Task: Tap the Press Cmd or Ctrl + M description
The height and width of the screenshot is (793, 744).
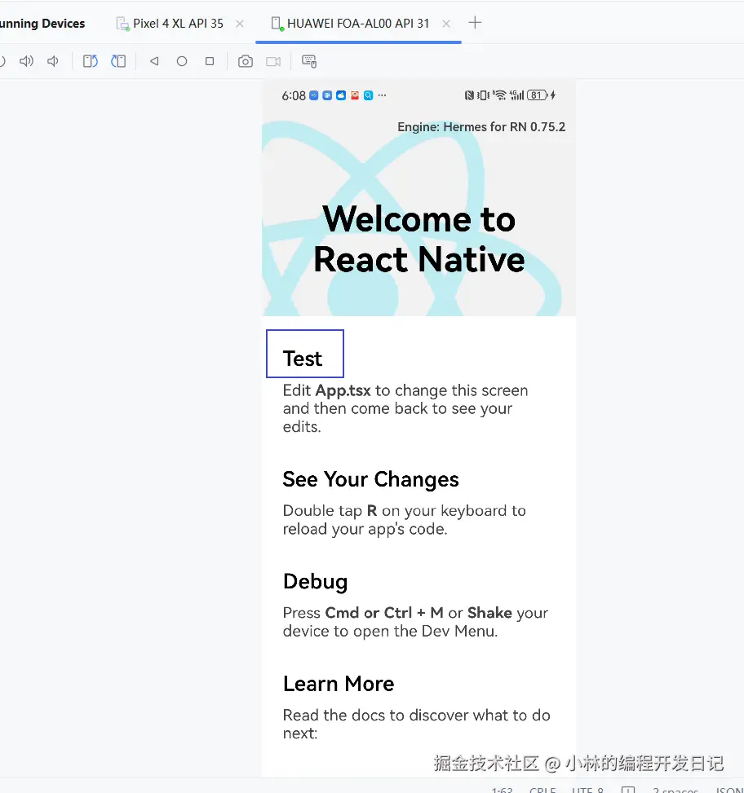Action: pos(415,622)
